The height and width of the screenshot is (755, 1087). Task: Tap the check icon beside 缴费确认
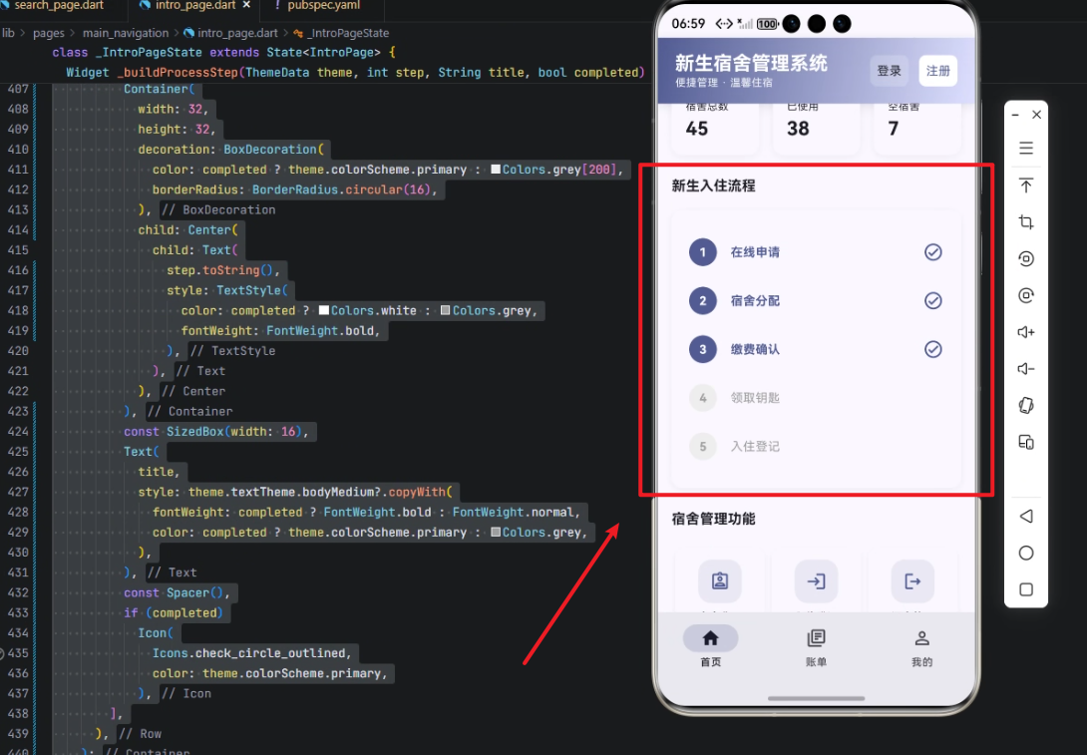point(933,349)
